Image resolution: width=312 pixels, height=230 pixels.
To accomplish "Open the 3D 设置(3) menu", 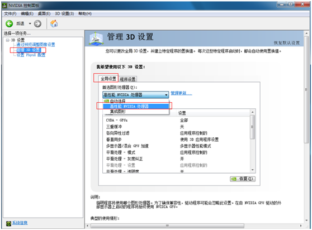I will 64,13.
